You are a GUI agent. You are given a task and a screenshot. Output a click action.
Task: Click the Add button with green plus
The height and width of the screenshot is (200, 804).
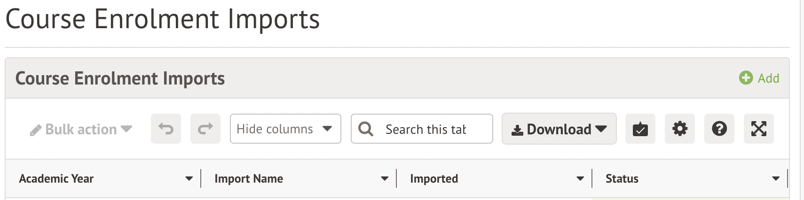pyautogui.click(x=759, y=78)
